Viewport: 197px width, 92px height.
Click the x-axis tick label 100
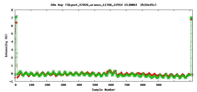pos(32,85)
